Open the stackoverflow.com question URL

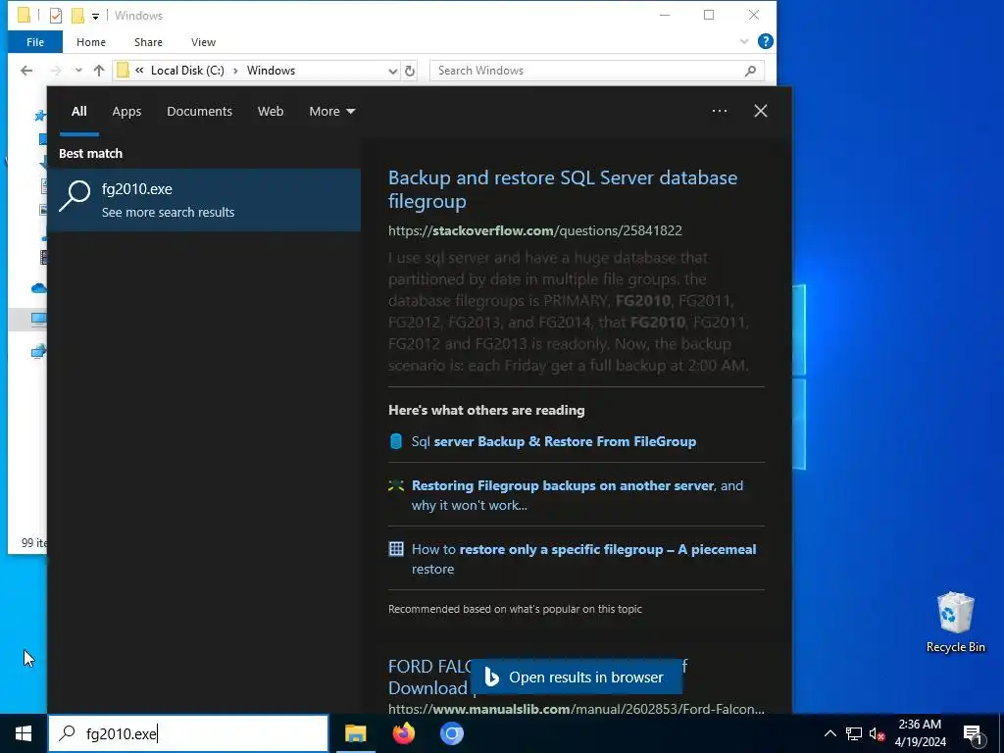click(534, 230)
